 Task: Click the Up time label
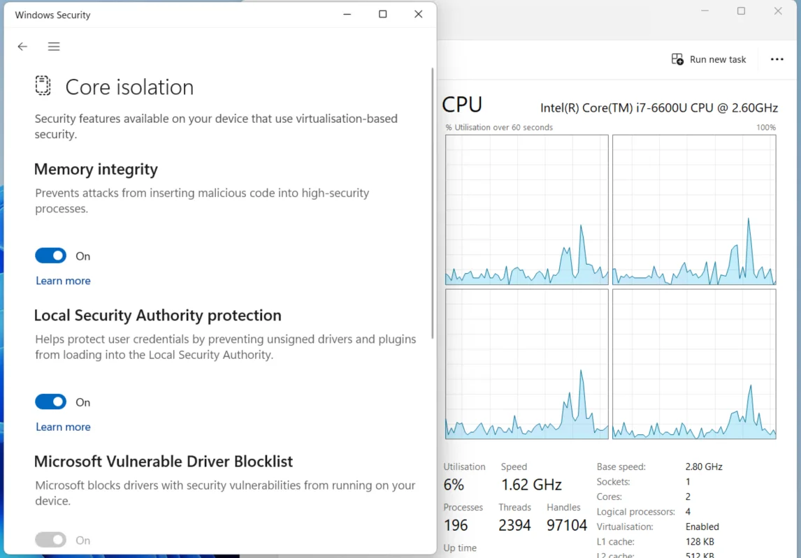pos(460,548)
